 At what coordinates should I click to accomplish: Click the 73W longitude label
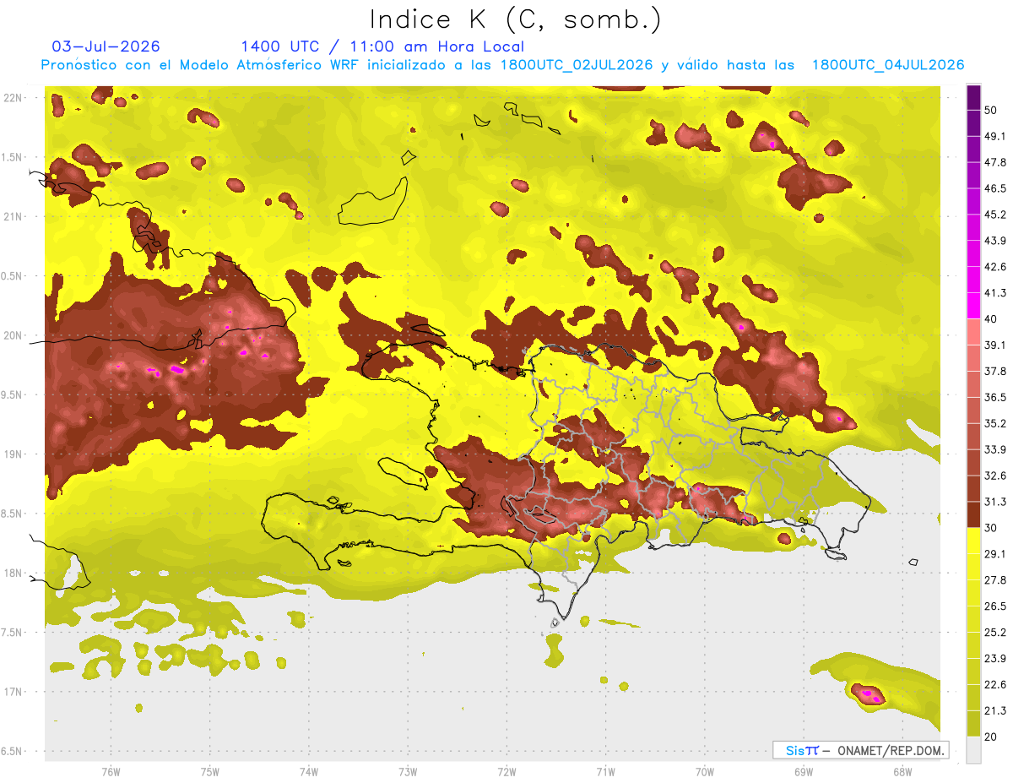coord(408,772)
